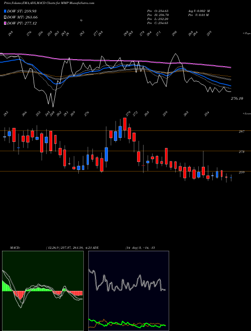This screenshot has width=251, height=331.
Task: Click the '271' top label
Action: coord(158,34)
